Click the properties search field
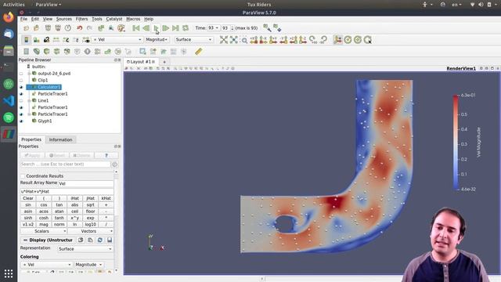The width and height of the screenshot is (501, 282). pos(65,164)
